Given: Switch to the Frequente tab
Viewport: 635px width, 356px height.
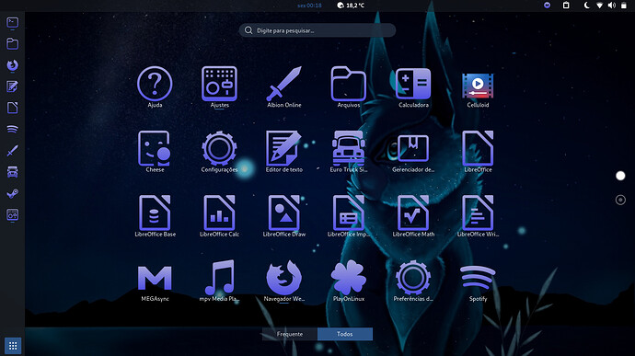Looking at the screenshot, I should (290, 334).
